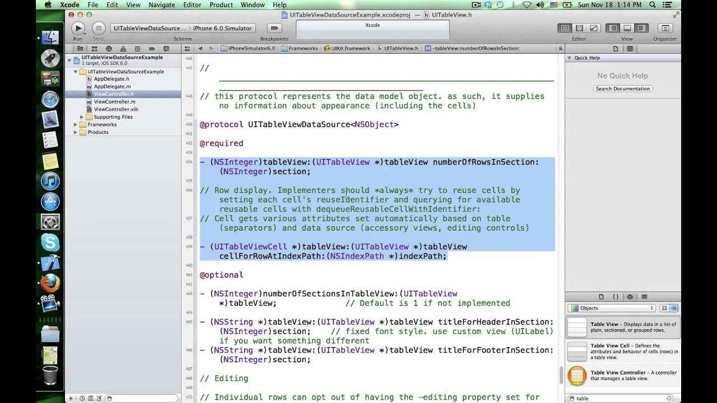Toggle the navigator pane view button

pos(613,28)
